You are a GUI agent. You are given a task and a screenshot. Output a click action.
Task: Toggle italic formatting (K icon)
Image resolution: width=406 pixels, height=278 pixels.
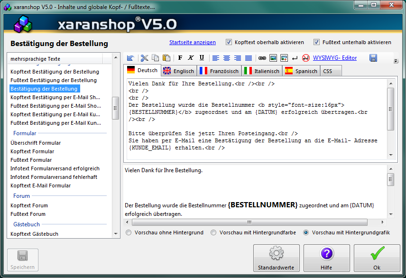click(x=191, y=58)
